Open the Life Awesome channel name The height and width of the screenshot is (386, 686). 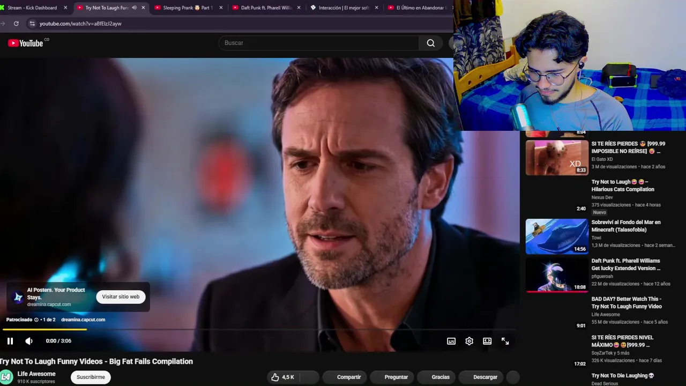[x=36, y=374]
